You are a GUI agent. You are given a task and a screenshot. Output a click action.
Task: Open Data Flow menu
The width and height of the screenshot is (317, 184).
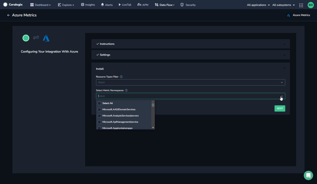coord(165,5)
